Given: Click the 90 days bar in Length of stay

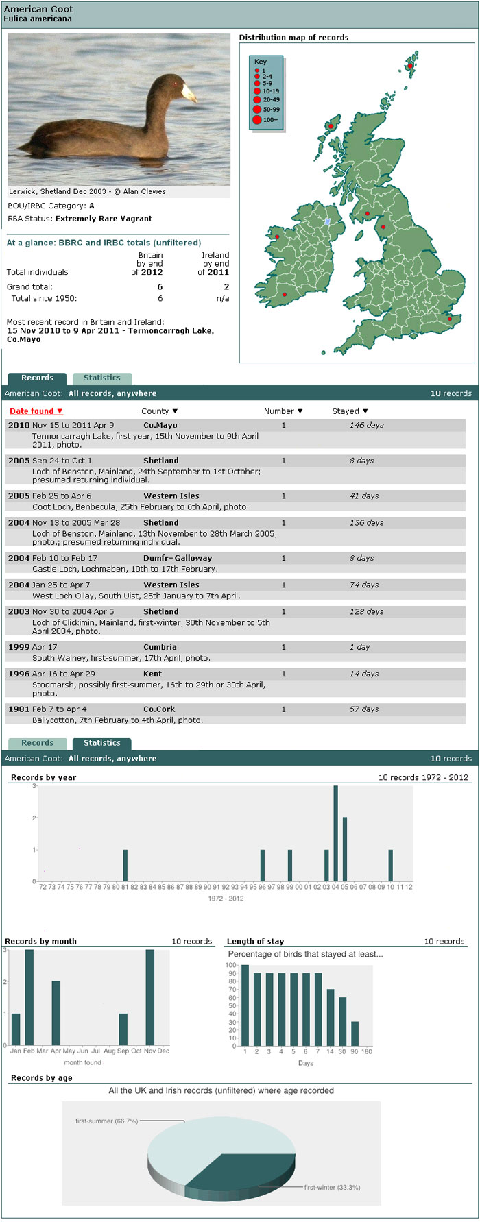Looking at the screenshot, I should 355,1034.
